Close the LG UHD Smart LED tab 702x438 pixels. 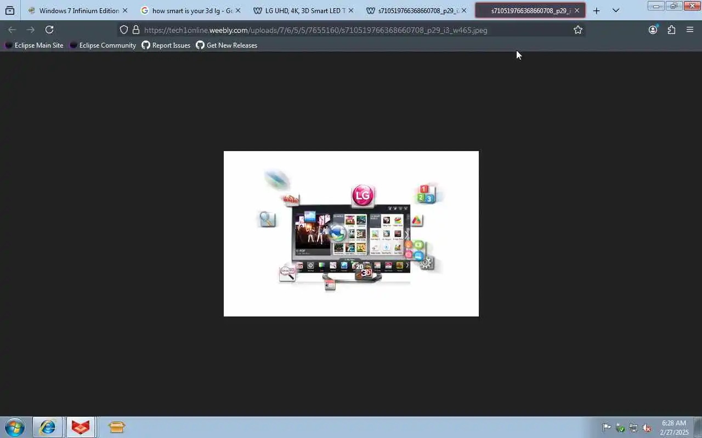coord(351,10)
